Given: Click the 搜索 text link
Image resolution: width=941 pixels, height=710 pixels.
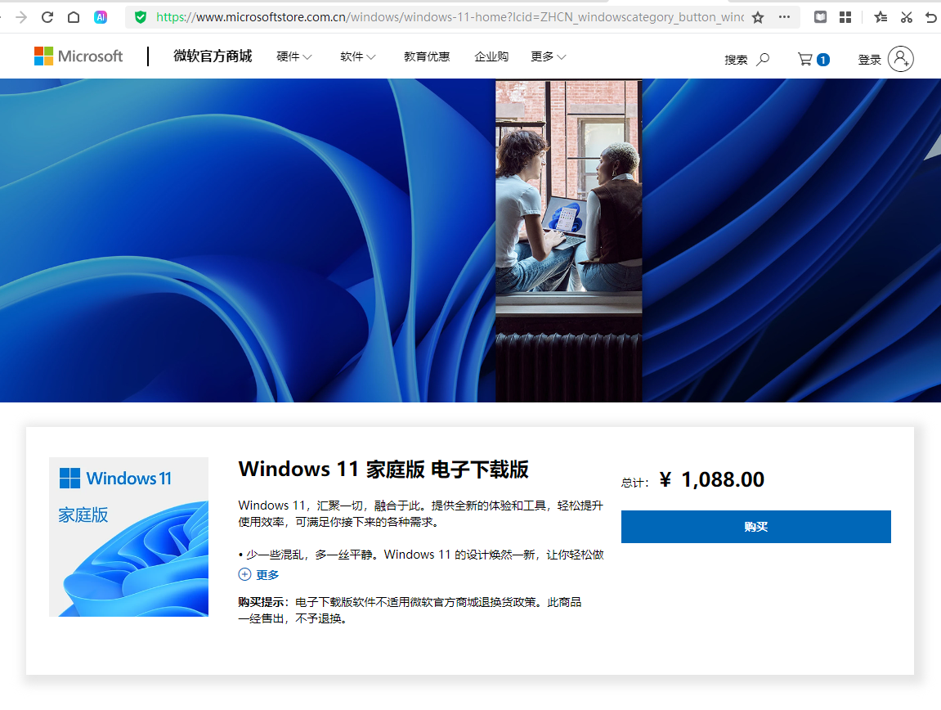Looking at the screenshot, I should point(736,60).
